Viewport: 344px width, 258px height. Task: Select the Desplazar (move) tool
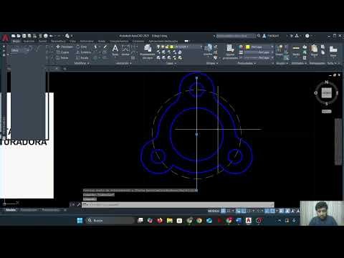point(64,47)
